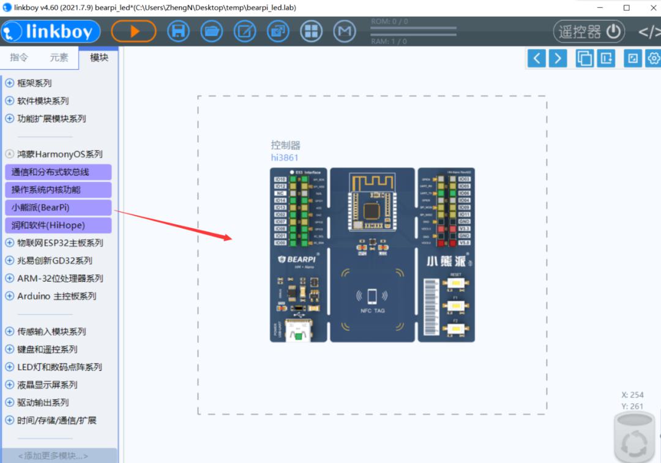Maximize the linkboy window

pos(627,7)
